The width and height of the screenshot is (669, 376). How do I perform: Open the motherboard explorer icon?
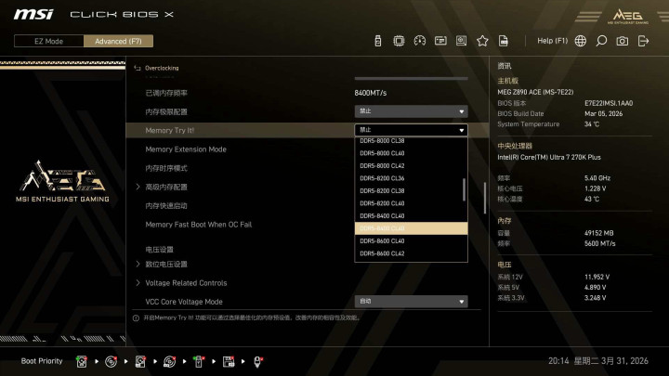[x=461, y=41]
